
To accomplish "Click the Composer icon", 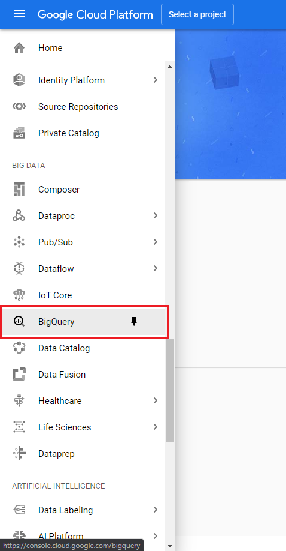I will [19, 190].
